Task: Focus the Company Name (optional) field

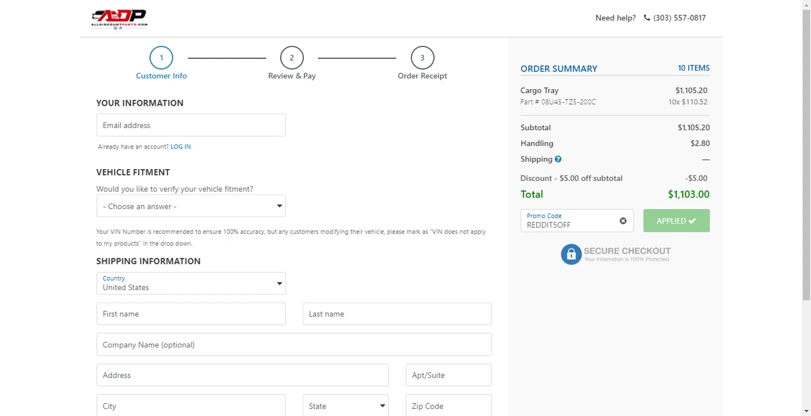Action: point(294,345)
